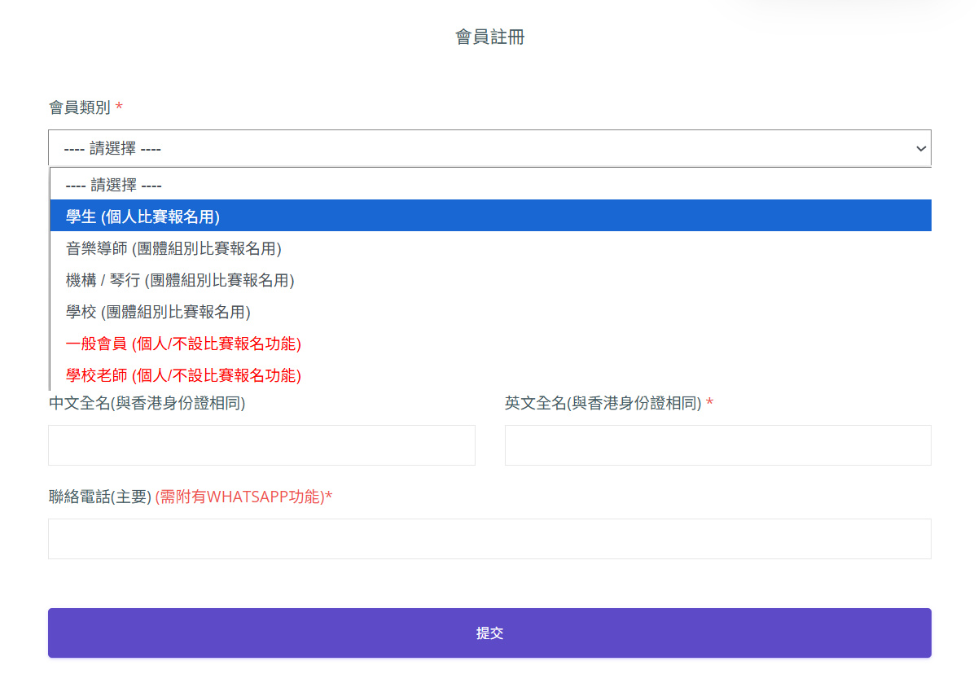Select 學校老師 (個人/不設比賽報名功能) option
Image resolution: width=978 pixels, height=683 pixels.
pos(490,375)
